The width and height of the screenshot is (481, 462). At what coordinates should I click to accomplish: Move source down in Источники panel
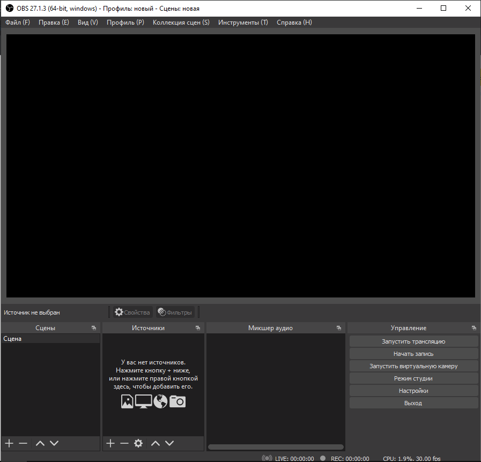(x=169, y=443)
